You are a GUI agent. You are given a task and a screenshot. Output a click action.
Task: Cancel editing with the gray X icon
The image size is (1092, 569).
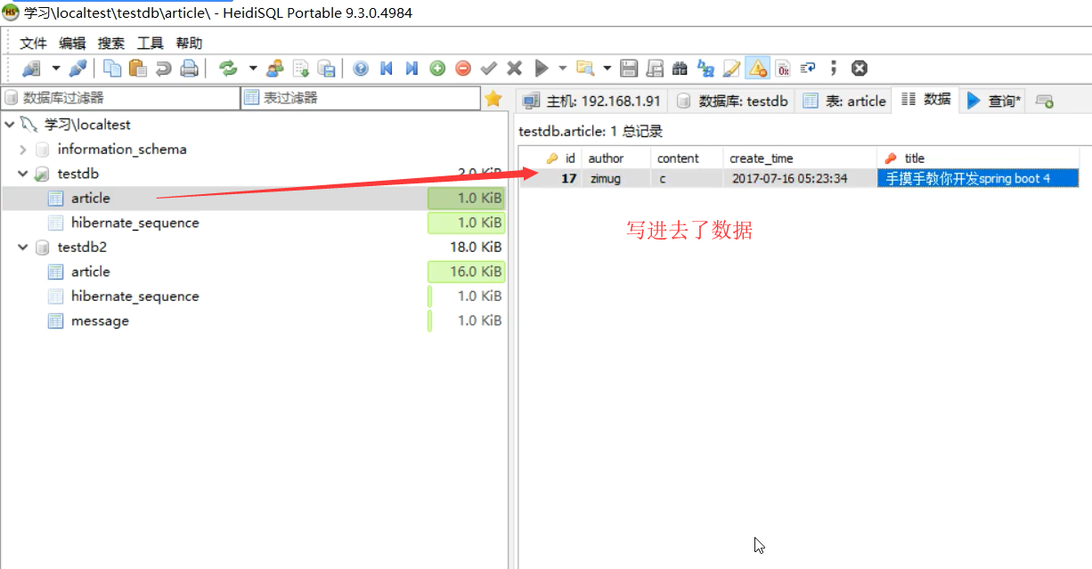click(514, 69)
